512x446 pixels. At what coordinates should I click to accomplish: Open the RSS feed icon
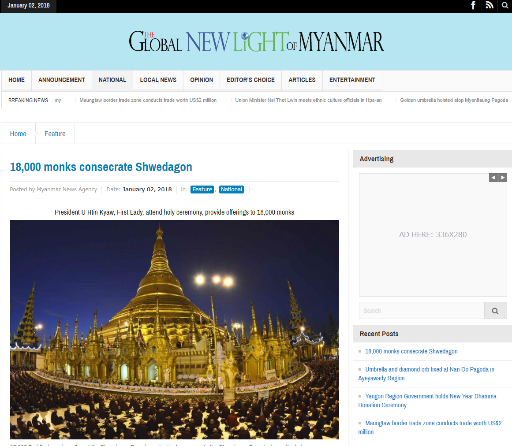coord(489,6)
